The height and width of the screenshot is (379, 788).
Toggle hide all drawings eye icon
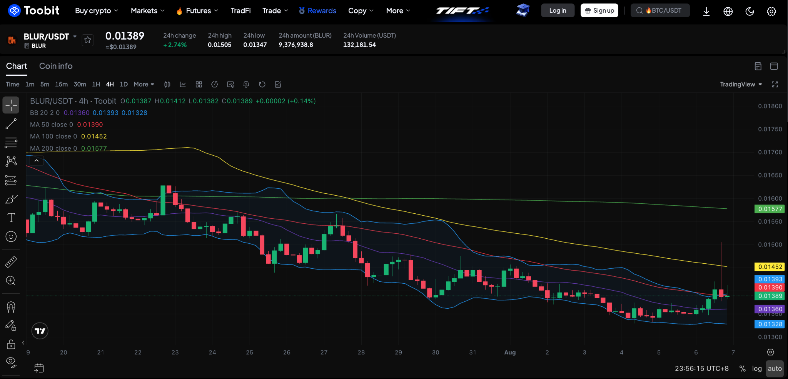[x=11, y=362]
